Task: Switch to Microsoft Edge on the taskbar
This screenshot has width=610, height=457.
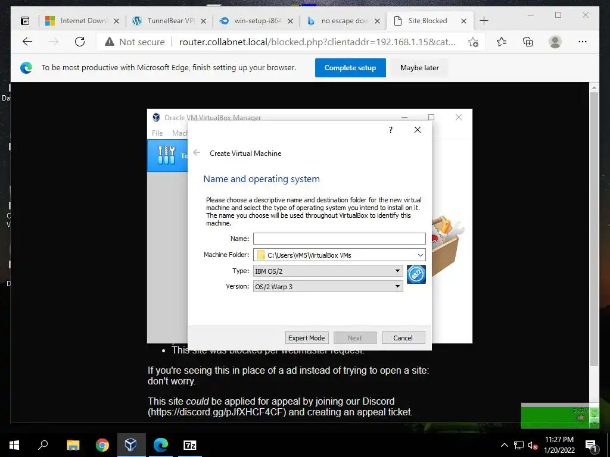Action: pyautogui.click(x=160, y=445)
